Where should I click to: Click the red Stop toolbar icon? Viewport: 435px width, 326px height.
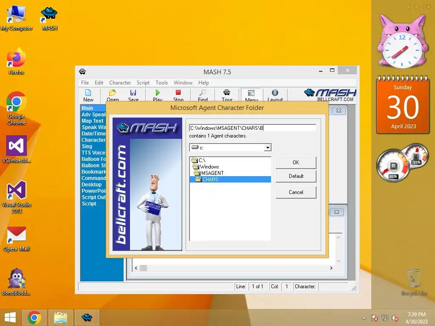click(x=178, y=95)
